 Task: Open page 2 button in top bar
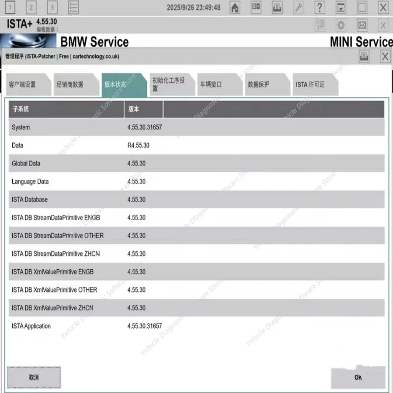point(31,7)
